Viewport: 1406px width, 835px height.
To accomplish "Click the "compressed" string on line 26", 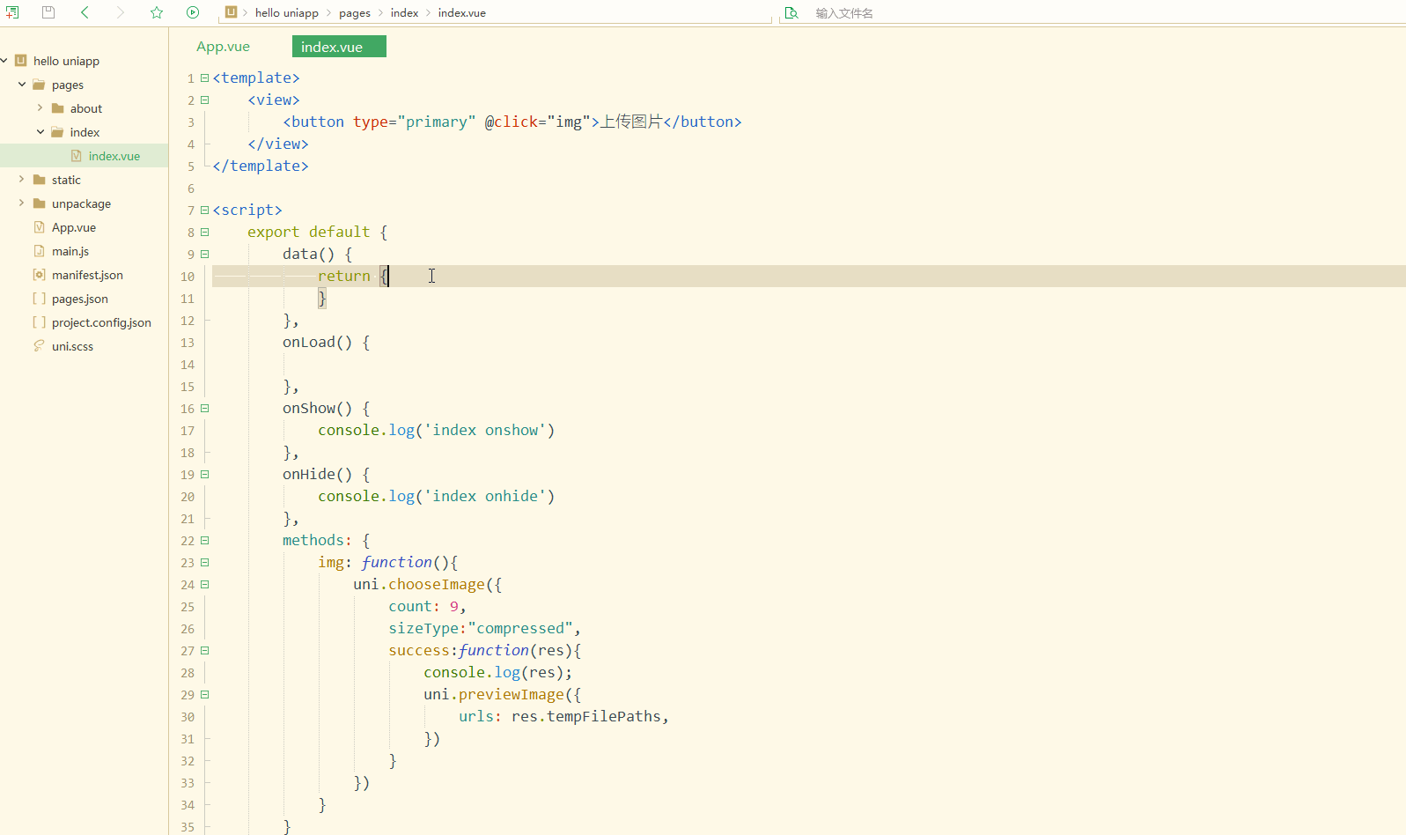I will tap(520, 628).
